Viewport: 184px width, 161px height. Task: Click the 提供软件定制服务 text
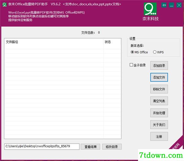[20, 20]
